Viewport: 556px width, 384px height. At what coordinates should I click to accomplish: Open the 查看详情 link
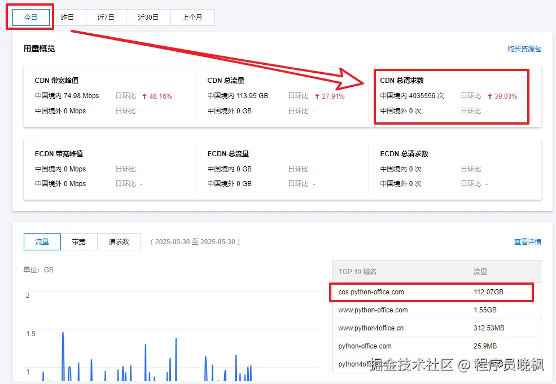click(527, 242)
